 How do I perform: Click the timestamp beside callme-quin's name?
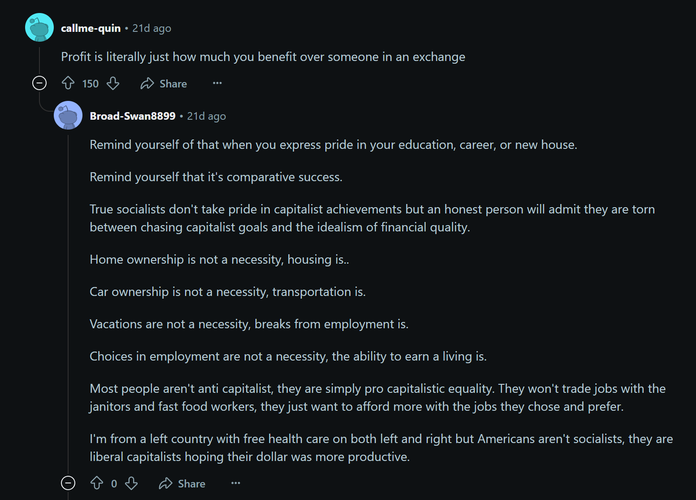pos(151,28)
